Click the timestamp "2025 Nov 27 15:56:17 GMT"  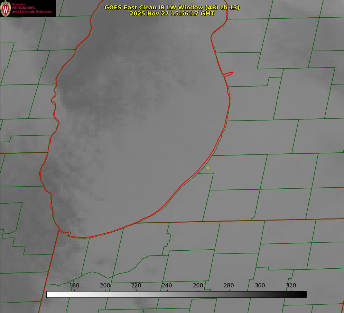(x=172, y=14)
